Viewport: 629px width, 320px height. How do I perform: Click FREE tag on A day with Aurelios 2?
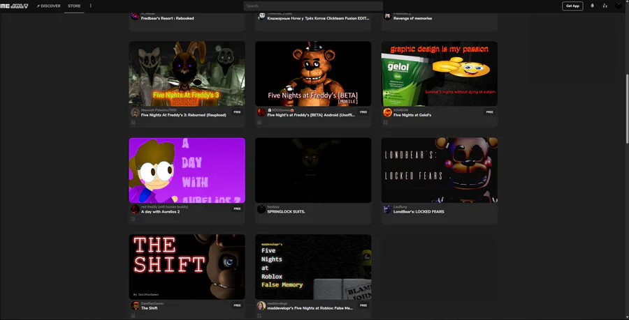click(238, 208)
